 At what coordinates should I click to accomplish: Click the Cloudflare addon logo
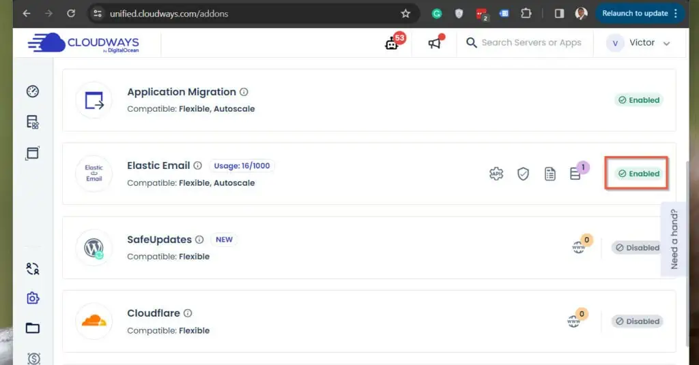(94, 321)
